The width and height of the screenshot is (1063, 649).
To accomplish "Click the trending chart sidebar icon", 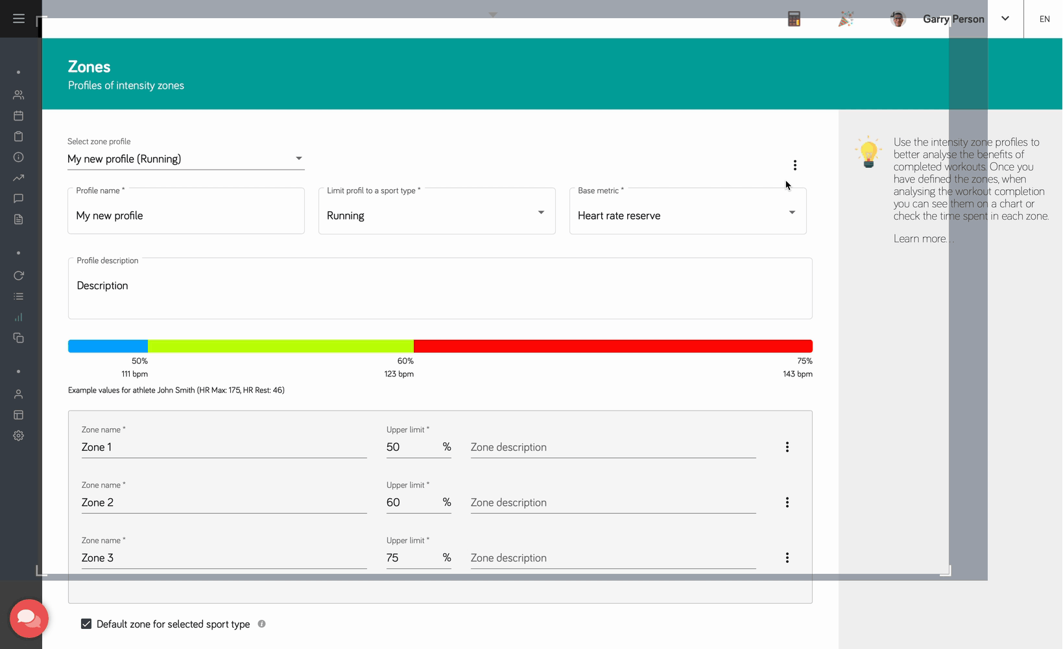I will point(19,177).
